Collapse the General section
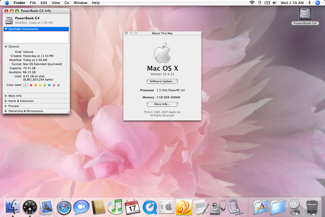 coord(6,47)
